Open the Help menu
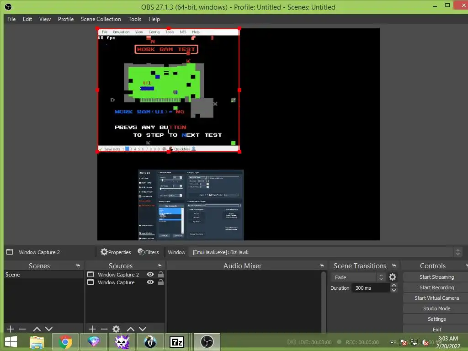The image size is (468, 351). pos(154,19)
